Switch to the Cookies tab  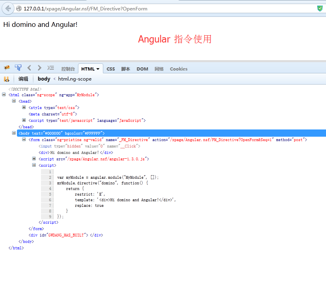pos(178,69)
